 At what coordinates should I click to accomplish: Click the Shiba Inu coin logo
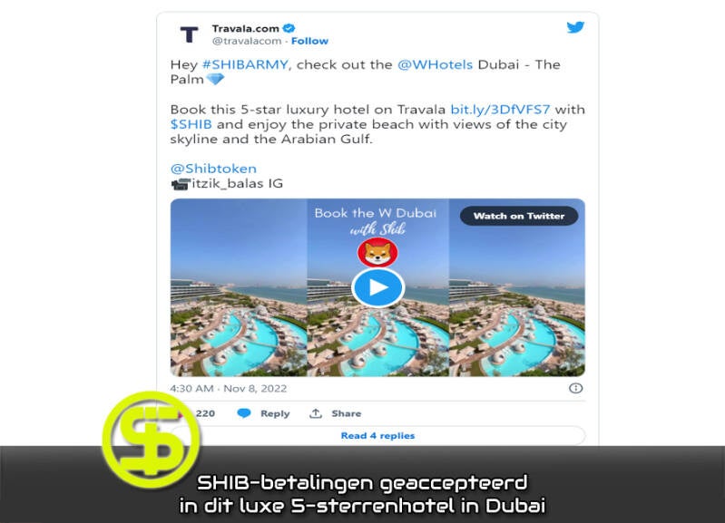coord(377,252)
